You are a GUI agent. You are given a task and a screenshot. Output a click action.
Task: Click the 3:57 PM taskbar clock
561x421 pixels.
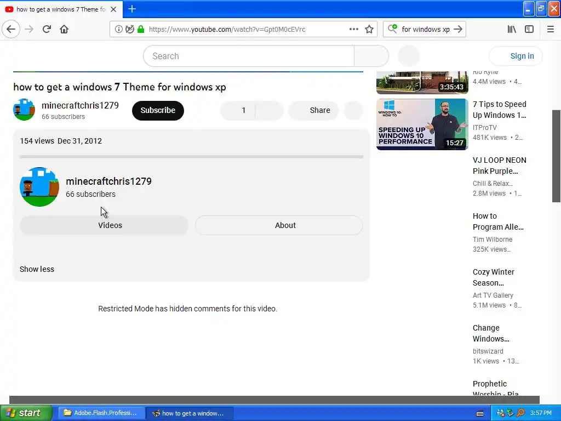point(541,413)
